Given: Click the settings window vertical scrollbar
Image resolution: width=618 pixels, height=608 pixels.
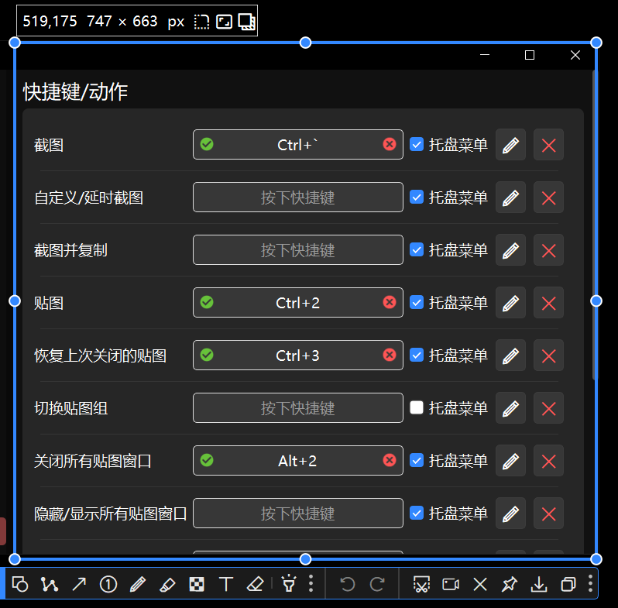Looking at the screenshot, I should (594, 225).
